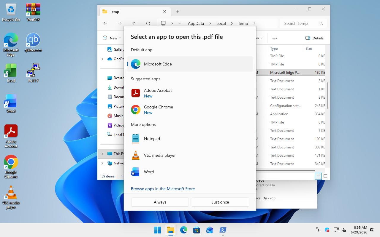Open PowerShell from the taskbar
This screenshot has width=380, height=237.
223,230
